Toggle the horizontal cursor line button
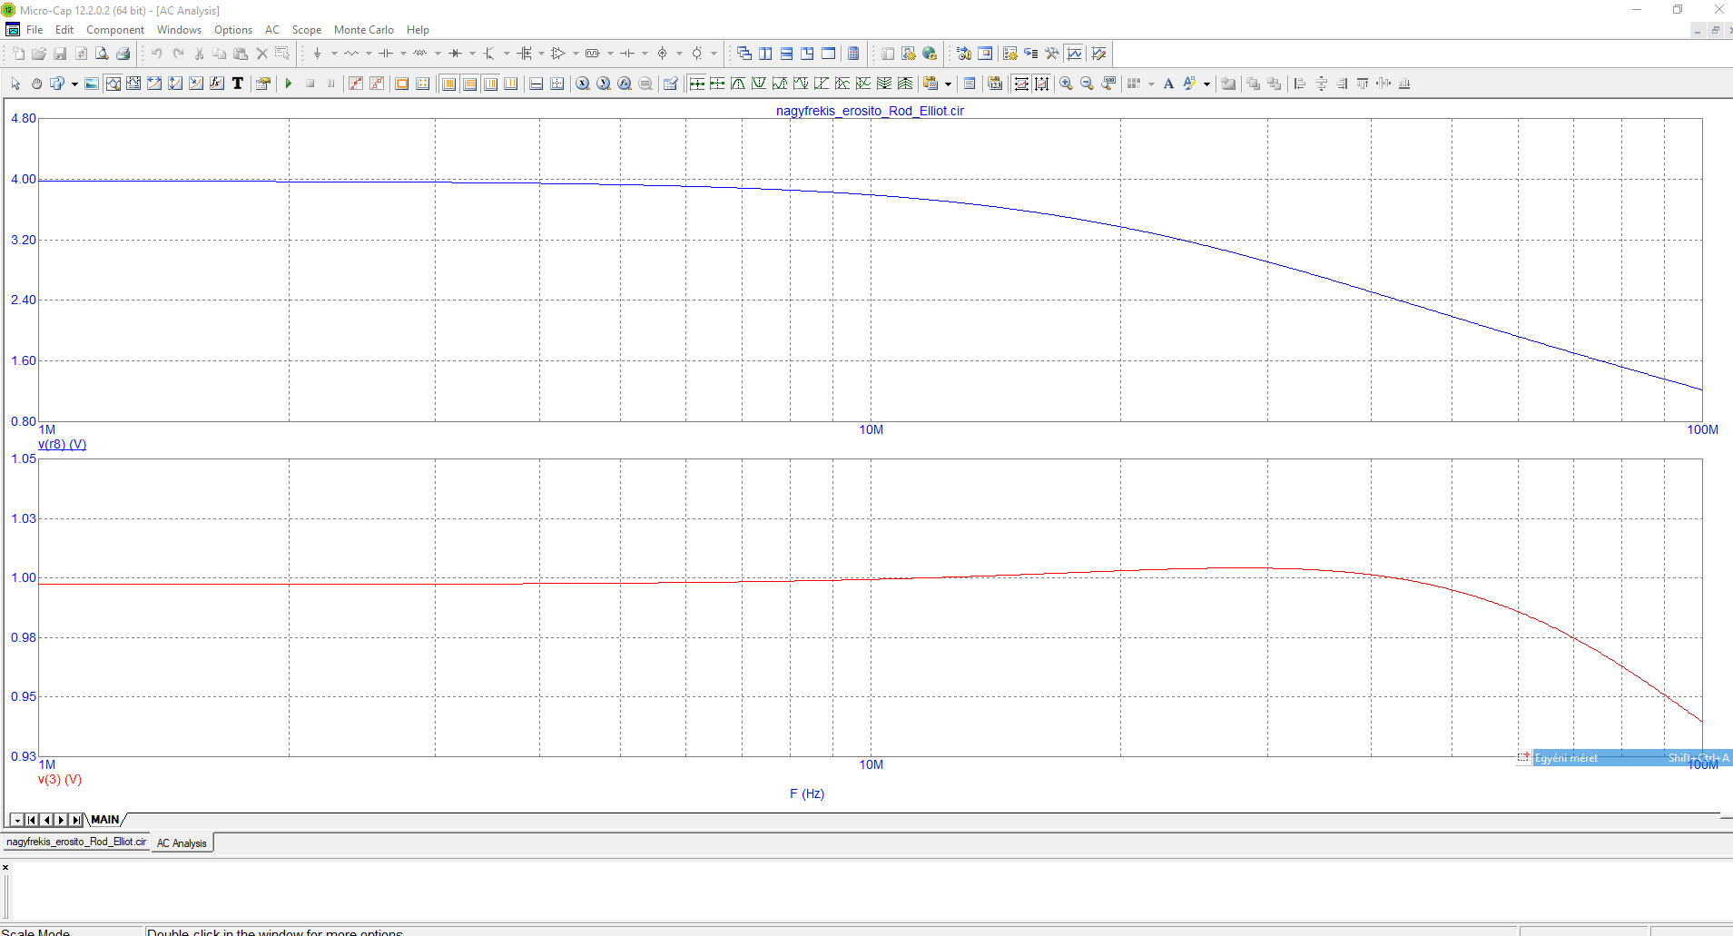 point(537,84)
